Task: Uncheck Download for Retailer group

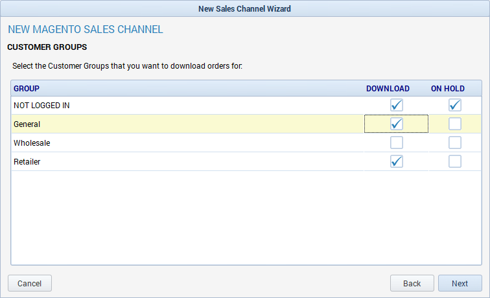Action: (x=396, y=161)
